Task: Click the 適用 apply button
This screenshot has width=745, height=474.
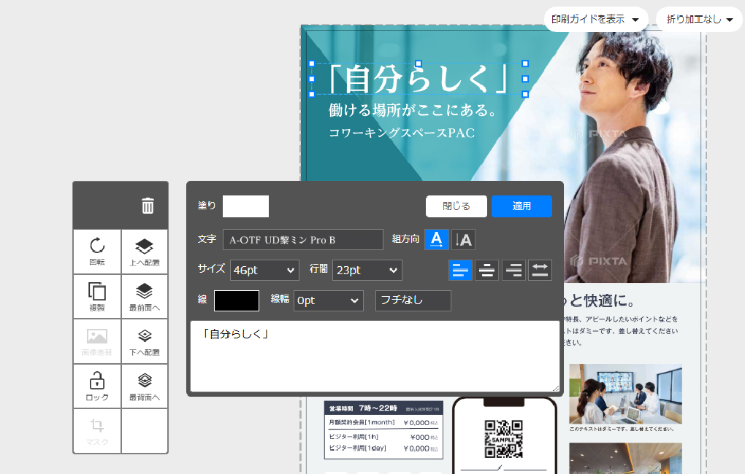Action: pos(521,206)
